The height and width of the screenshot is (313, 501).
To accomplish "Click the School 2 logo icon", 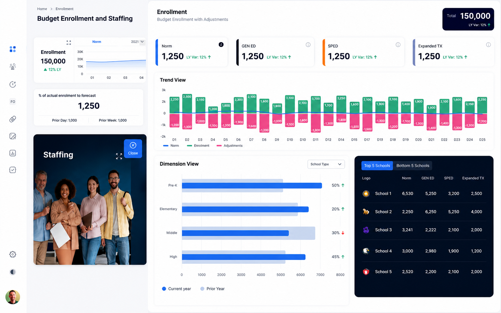I will (366, 212).
